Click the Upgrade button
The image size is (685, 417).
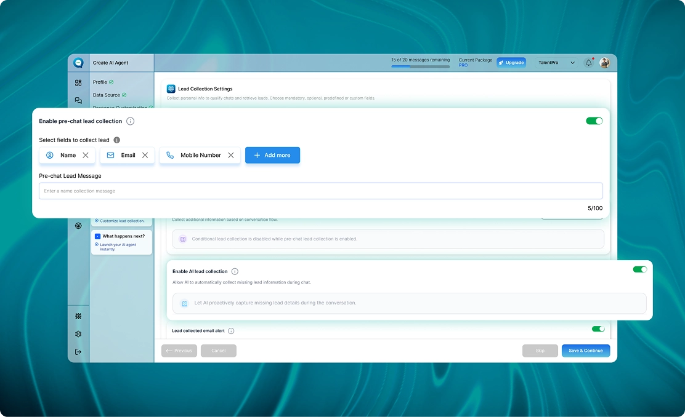511,62
